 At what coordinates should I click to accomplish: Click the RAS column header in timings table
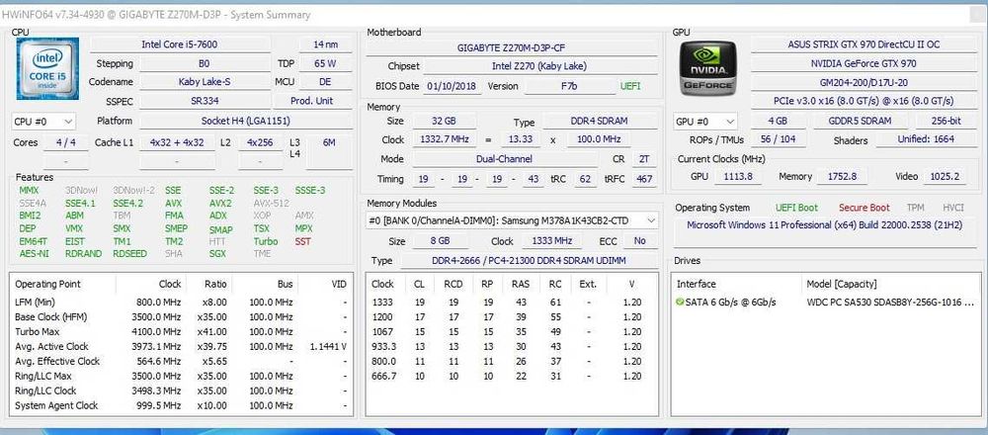tap(521, 285)
